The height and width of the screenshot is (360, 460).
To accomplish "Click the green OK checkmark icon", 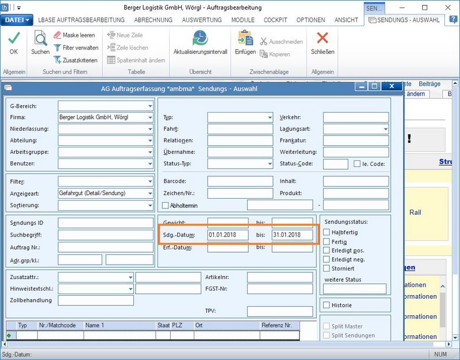I will click(x=14, y=38).
